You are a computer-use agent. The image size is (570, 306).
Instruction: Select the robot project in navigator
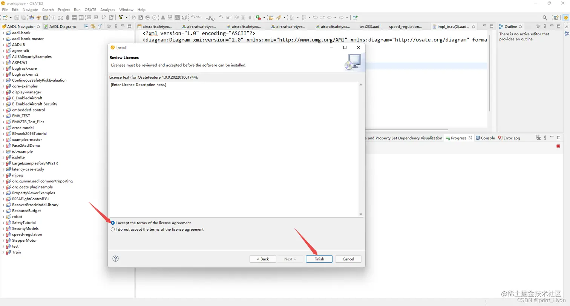pyautogui.click(x=17, y=217)
